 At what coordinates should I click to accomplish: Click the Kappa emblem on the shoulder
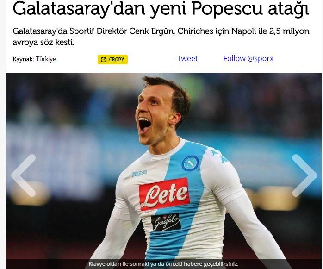[219, 156]
